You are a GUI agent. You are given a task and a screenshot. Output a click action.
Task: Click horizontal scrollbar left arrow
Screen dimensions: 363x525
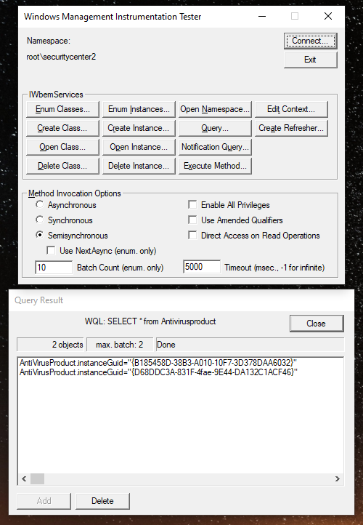(x=24, y=478)
